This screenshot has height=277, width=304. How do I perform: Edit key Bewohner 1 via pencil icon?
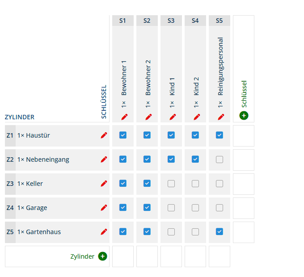(x=124, y=117)
